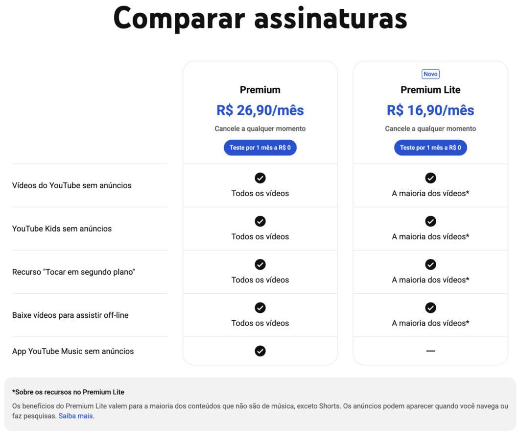This screenshot has width=519, height=435.
Task: Click the Premium Lite checkmark for background play
Action: click(430, 264)
